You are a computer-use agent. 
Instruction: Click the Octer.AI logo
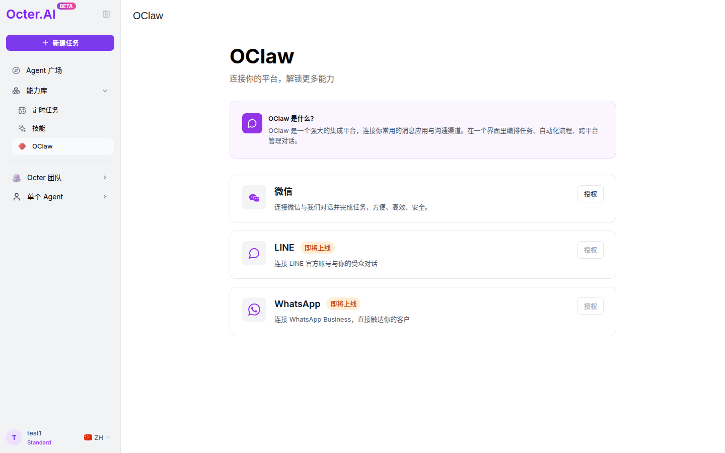[31, 14]
